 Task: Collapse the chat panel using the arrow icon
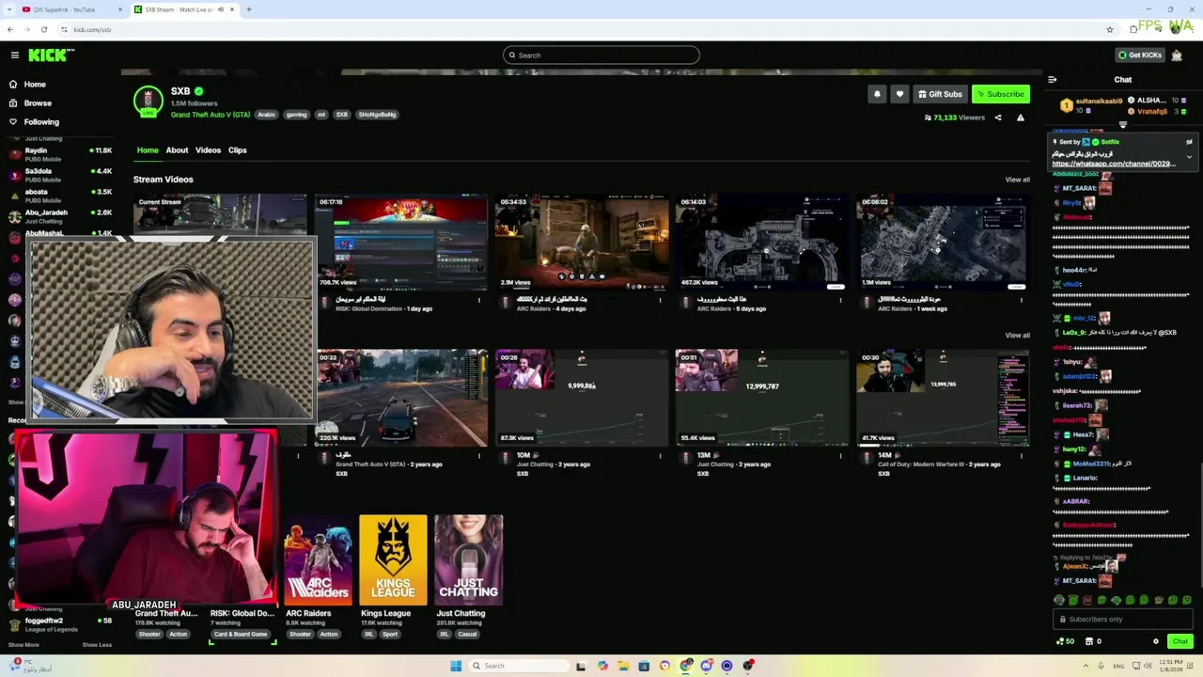pos(1052,80)
